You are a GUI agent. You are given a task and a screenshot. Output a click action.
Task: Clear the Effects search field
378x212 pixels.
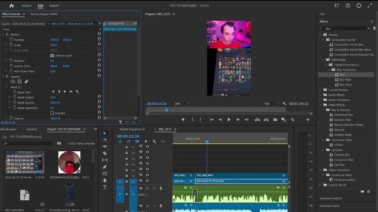pos(368,28)
